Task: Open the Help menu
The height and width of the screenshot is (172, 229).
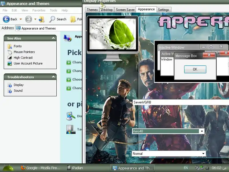Action: tap(64, 10)
